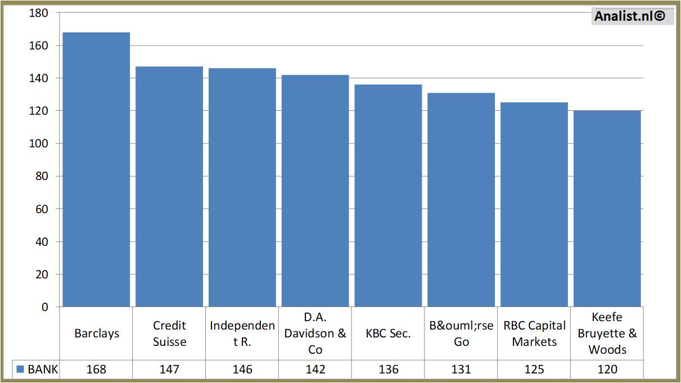Click the KBC Sec. category label
Image resolution: width=681 pixels, height=383 pixels.
coord(388,334)
